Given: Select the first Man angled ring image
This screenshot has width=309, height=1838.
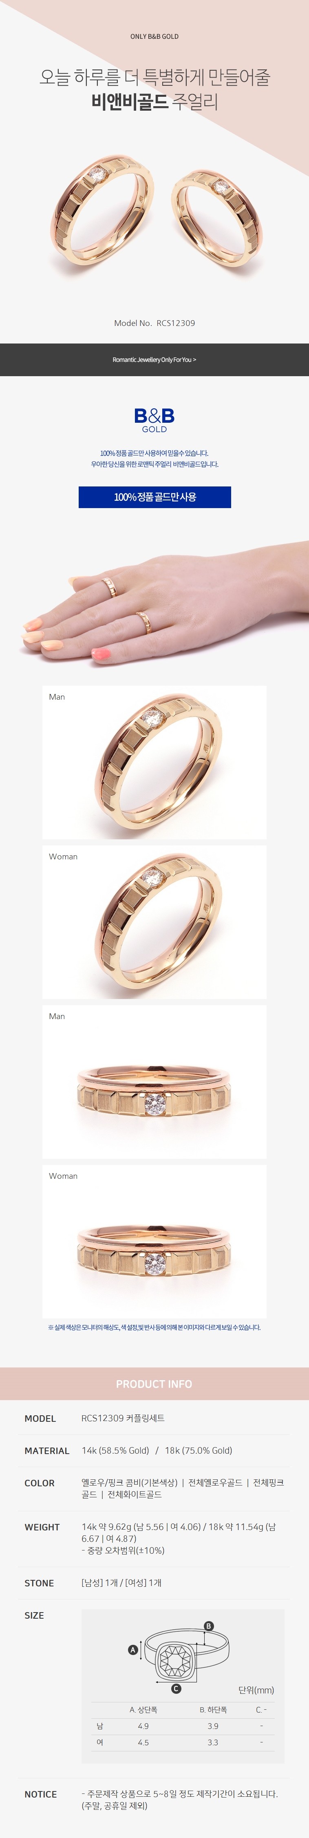Looking at the screenshot, I should point(154,763).
